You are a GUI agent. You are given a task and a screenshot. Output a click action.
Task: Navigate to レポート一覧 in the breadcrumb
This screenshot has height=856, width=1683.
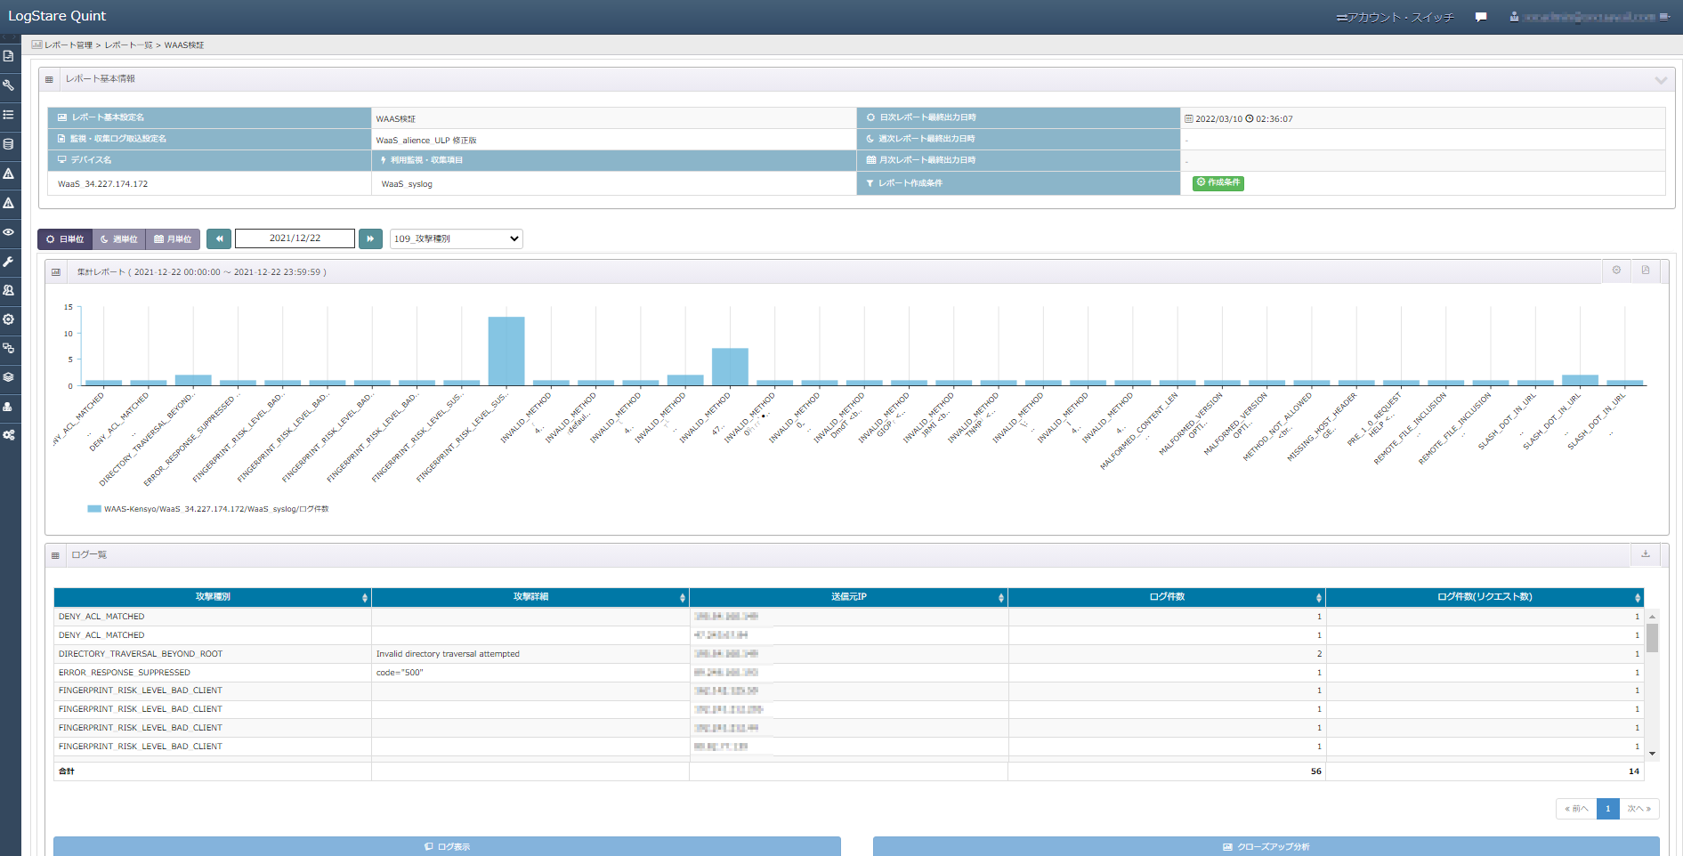(x=126, y=44)
